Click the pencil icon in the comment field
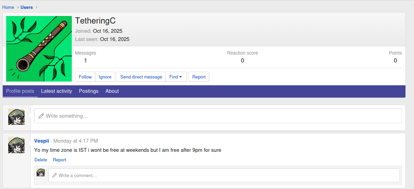Viewport: 414px width, 189px height. tap(54, 175)
